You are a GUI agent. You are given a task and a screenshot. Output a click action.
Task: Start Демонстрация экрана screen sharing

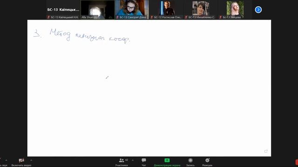point(167,162)
